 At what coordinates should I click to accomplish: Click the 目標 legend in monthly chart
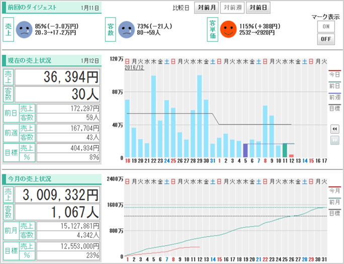pyautogui.click(x=334, y=213)
